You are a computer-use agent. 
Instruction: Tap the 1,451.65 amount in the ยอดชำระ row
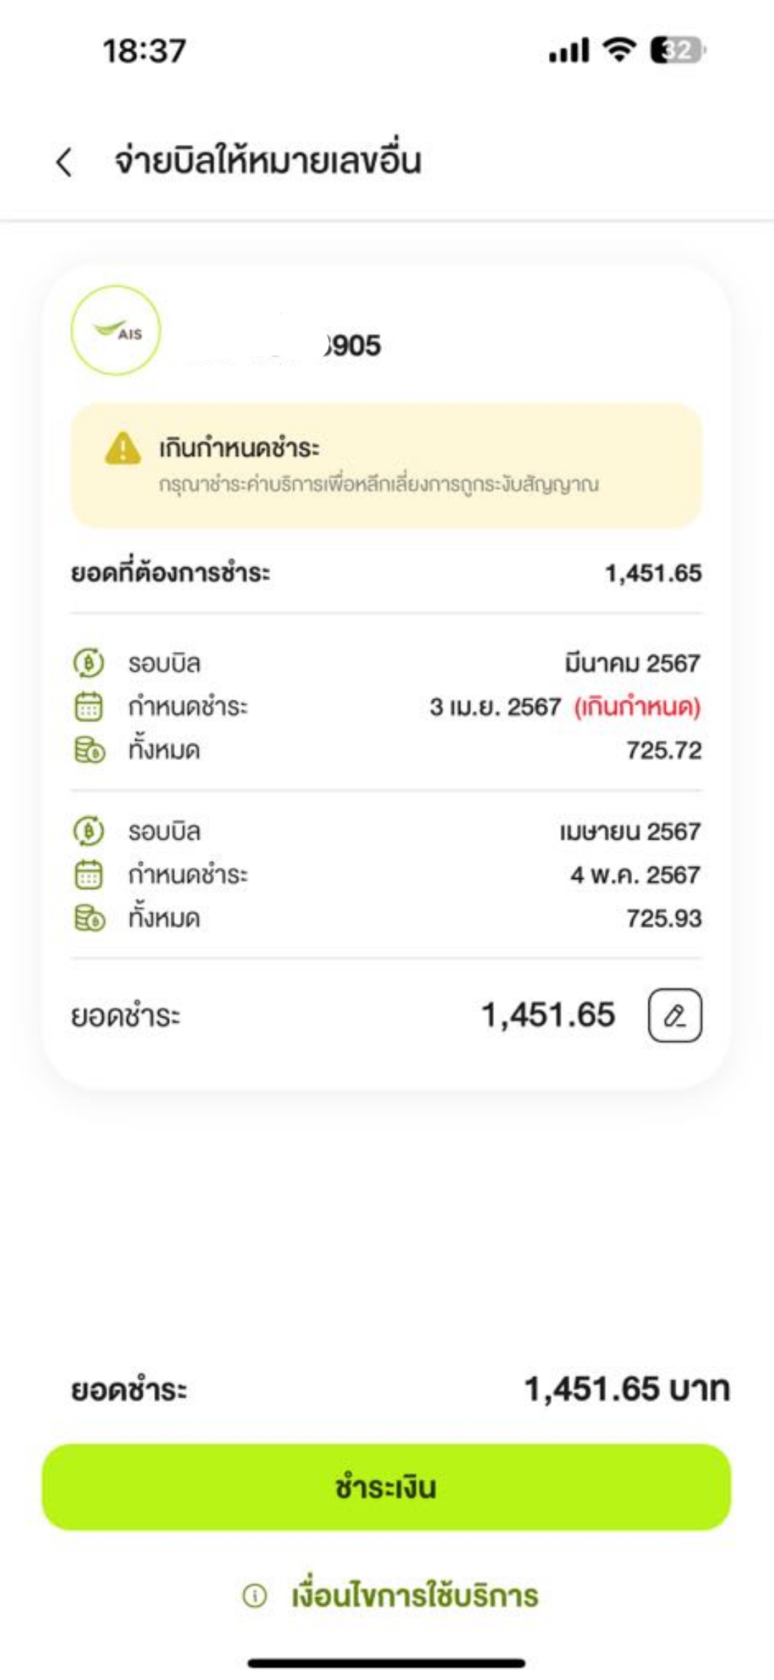click(548, 1015)
